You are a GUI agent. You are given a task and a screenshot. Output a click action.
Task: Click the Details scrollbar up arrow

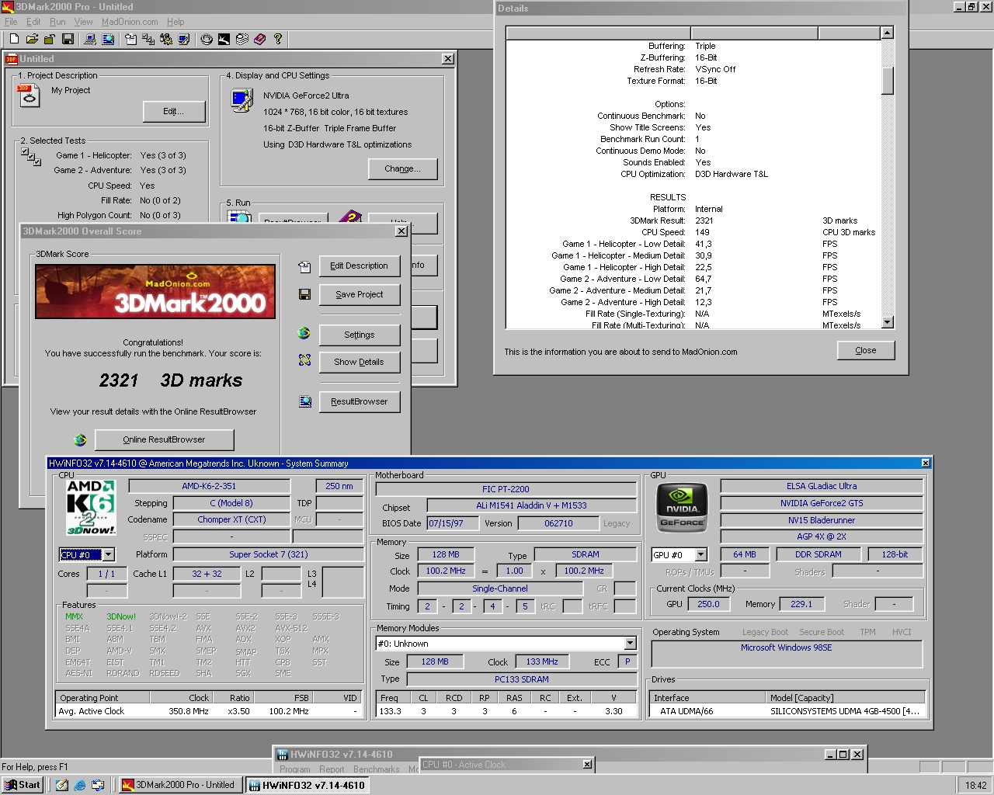tap(888, 33)
